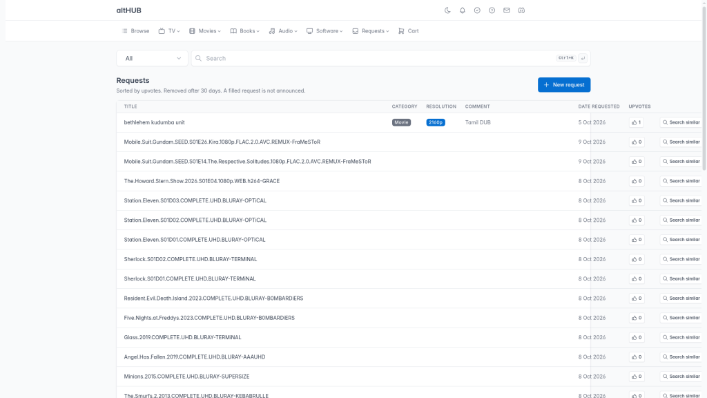The image size is (707, 398).
Task: Upvote The Howard Stern Show request
Action: (x=637, y=181)
